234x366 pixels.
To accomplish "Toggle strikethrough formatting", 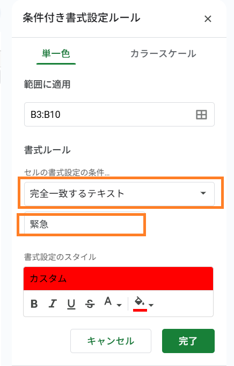I will click(90, 304).
